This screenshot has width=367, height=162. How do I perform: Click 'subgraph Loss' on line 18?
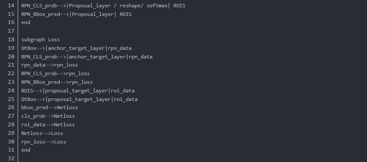tap(40, 40)
